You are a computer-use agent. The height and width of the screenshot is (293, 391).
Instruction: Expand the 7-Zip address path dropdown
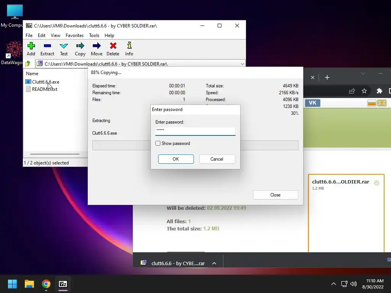click(x=242, y=64)
